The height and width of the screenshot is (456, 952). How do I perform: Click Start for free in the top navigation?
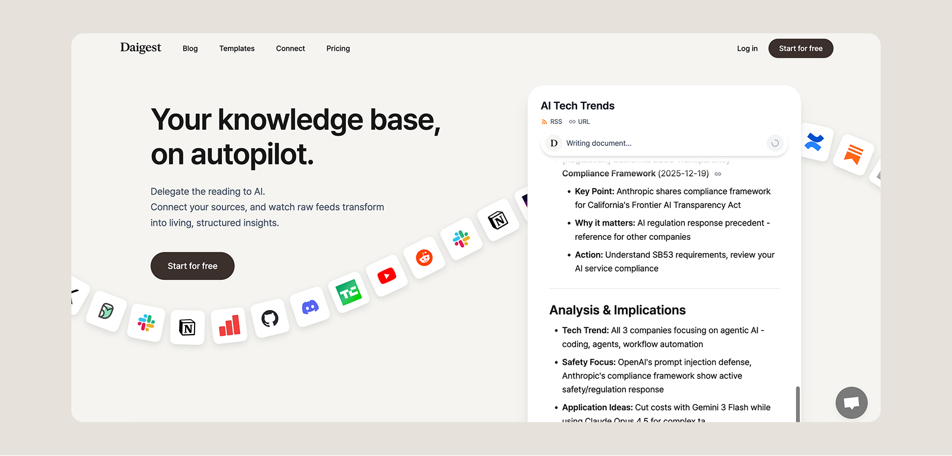(x=801, y=48)
